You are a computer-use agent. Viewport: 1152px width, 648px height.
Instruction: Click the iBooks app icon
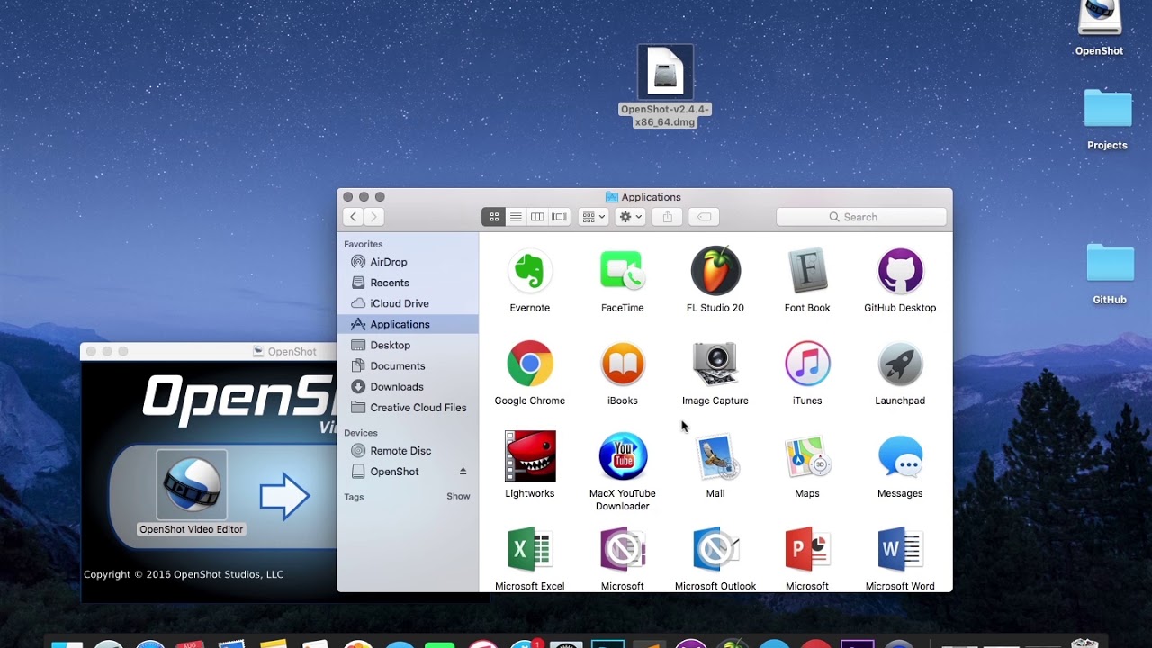point(622,364)
